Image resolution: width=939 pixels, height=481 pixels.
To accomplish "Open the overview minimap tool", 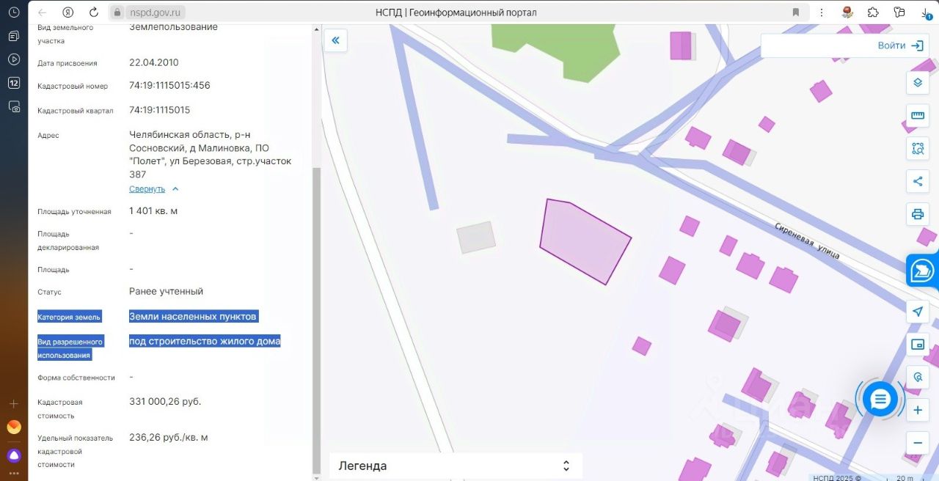I will 917,344.
